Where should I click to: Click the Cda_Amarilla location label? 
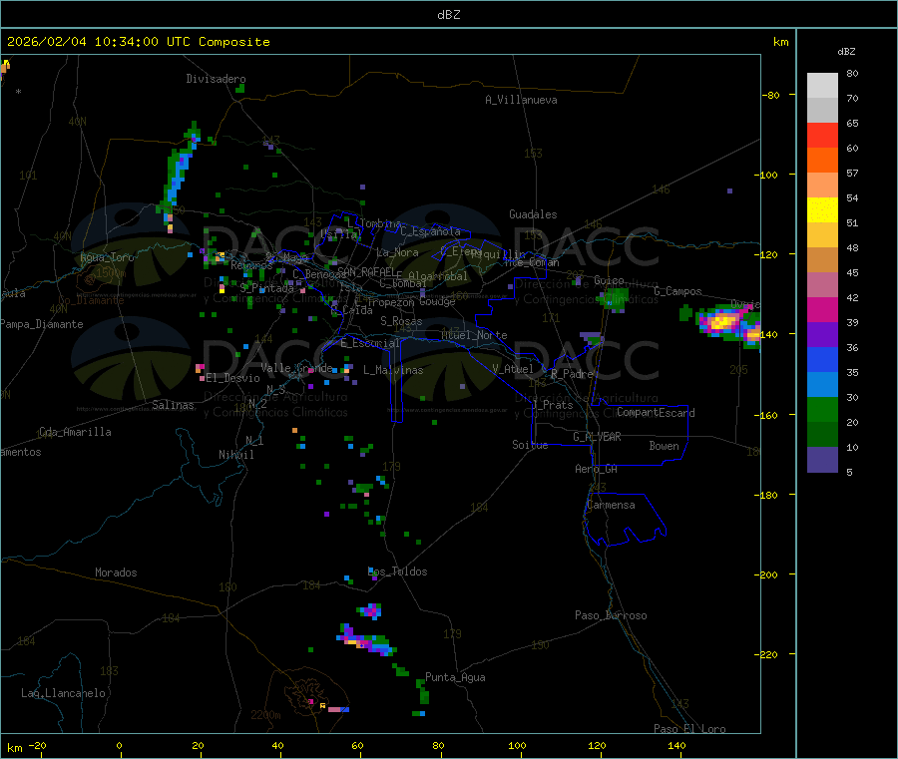[x=75, y=432]
